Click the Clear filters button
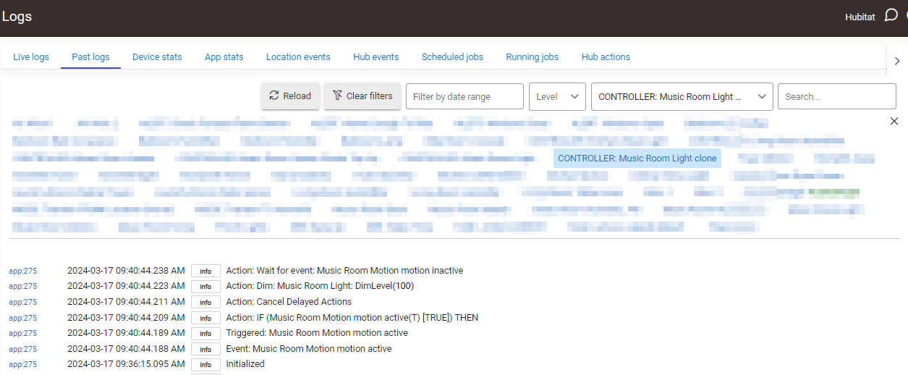 362,96
